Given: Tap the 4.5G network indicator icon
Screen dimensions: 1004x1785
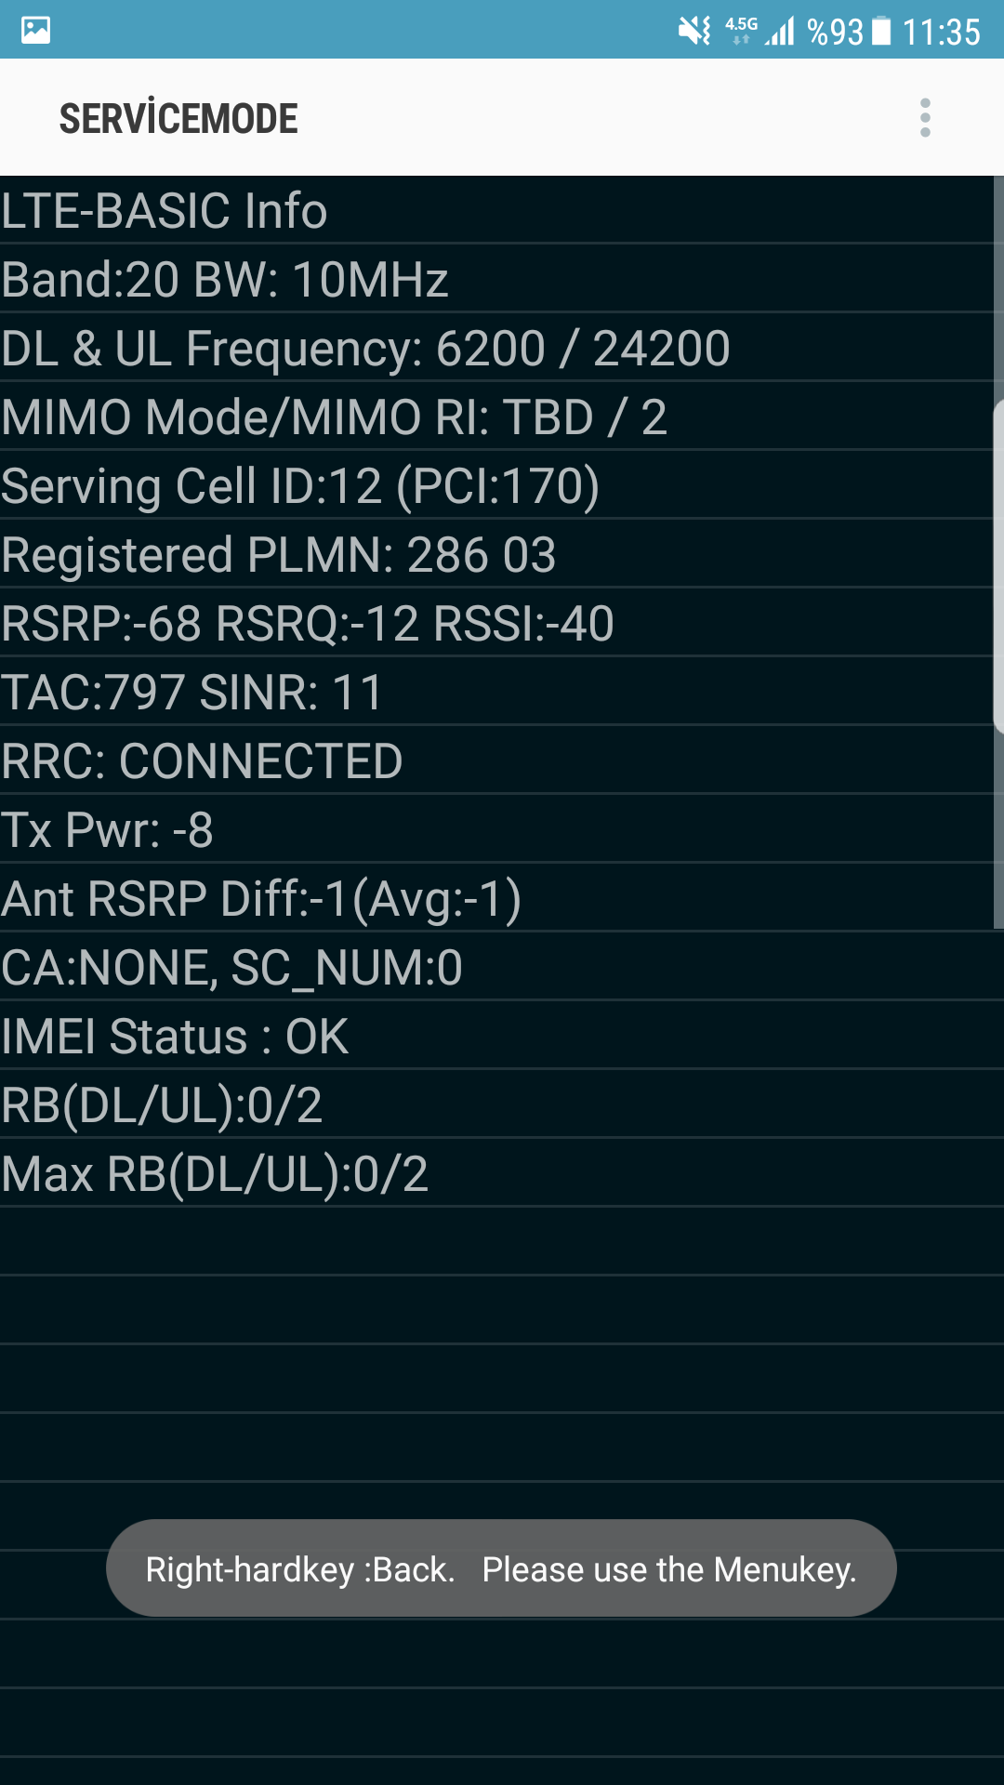Looking at the screenshot, I should point(741,30).
